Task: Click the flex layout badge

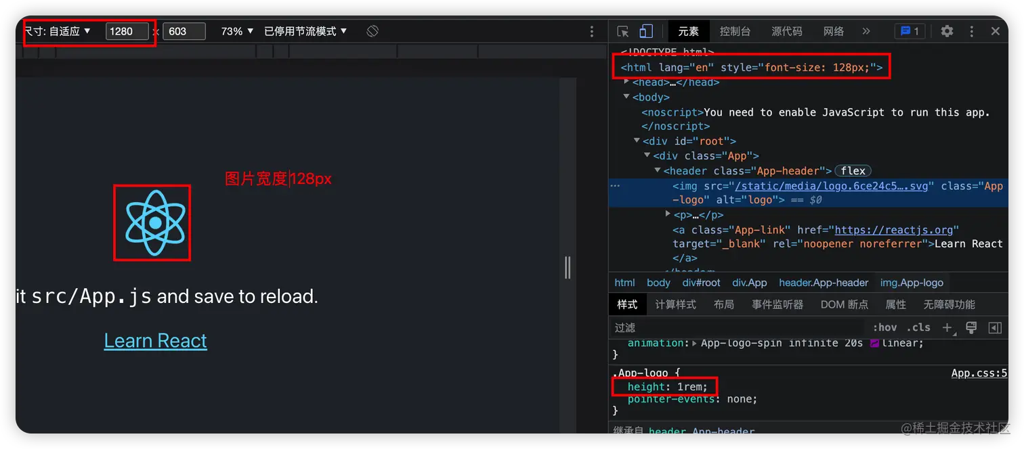Action: pyautogui.click(x=853, y=170)
